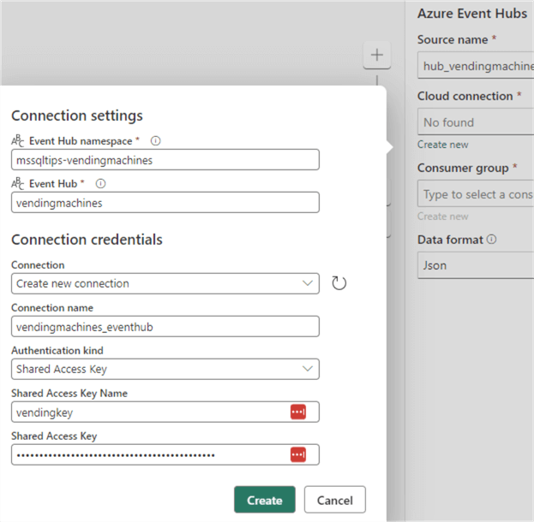Click Create new link under Consumer group
Viewport: 534px width, 522px height.
442,217
